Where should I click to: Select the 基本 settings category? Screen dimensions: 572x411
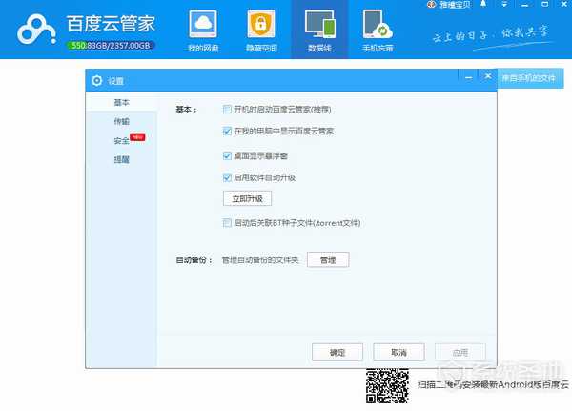point(121,102)
